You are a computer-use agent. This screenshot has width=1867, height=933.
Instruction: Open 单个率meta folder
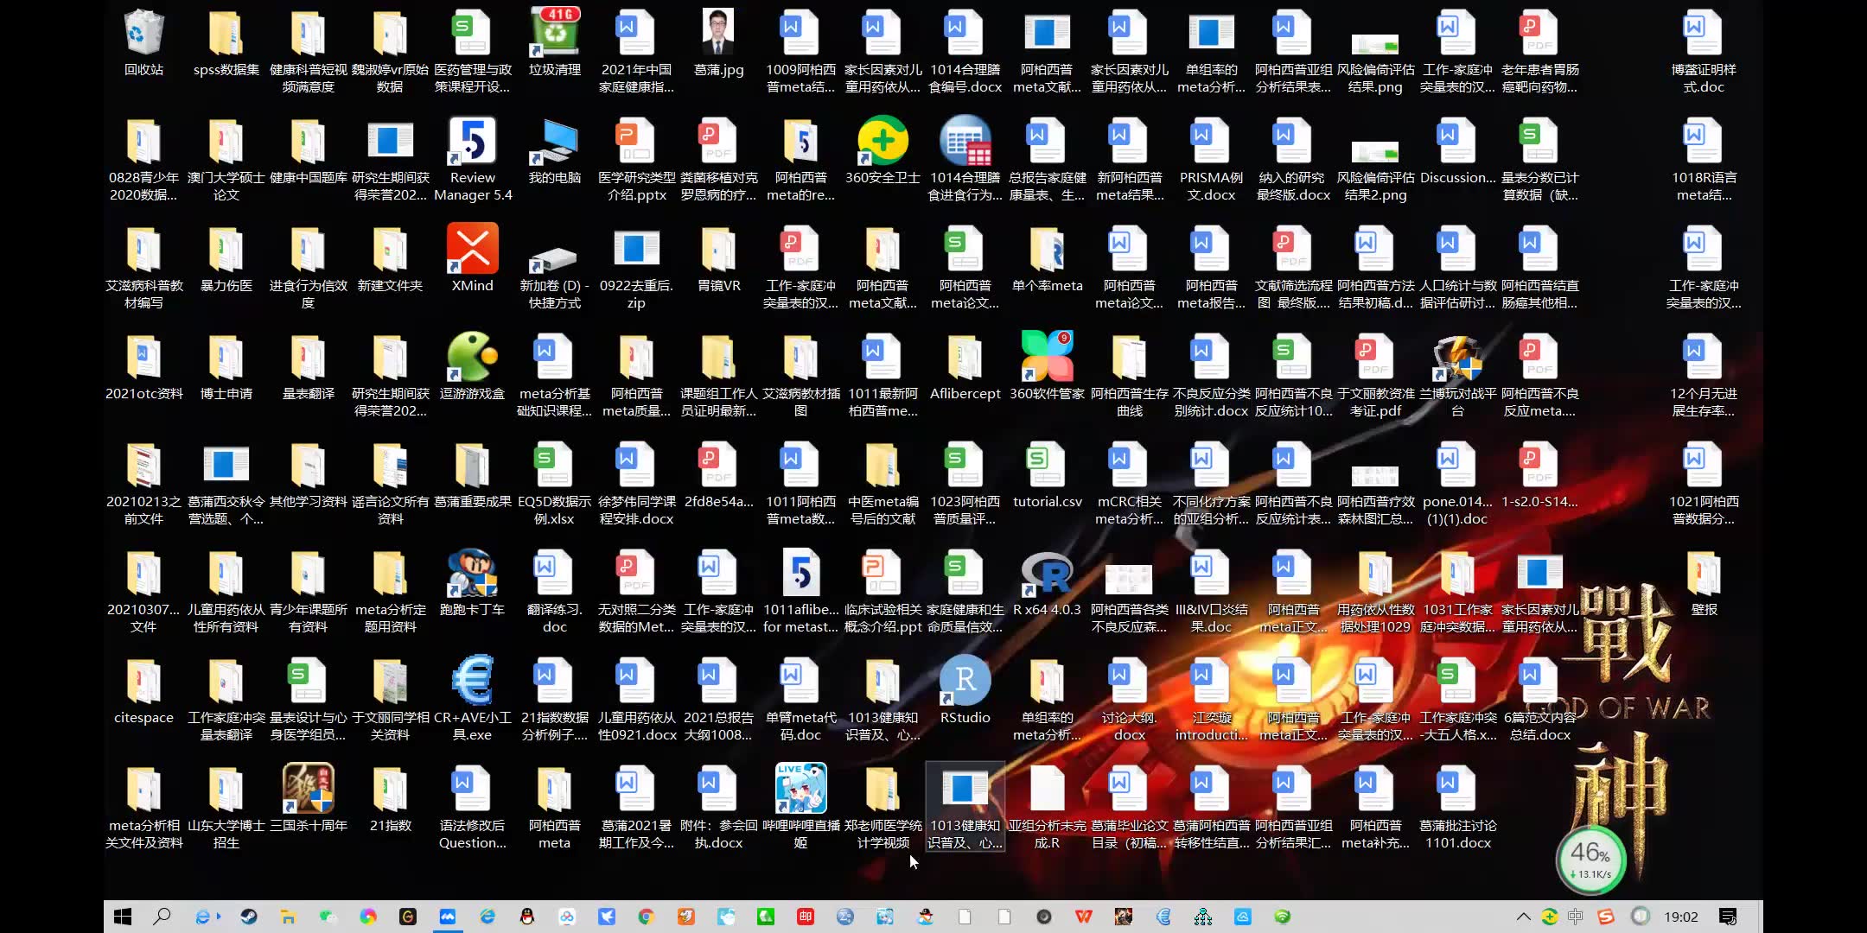coord(1047,259)
